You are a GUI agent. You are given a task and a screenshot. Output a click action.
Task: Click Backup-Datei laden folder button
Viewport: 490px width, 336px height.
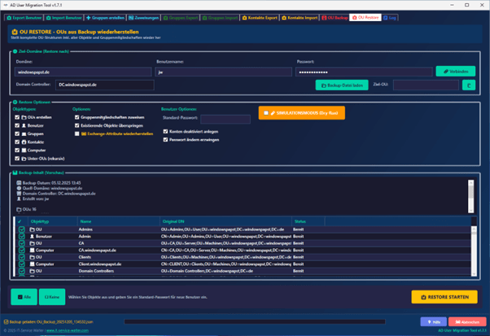click(x=342, y=85)
